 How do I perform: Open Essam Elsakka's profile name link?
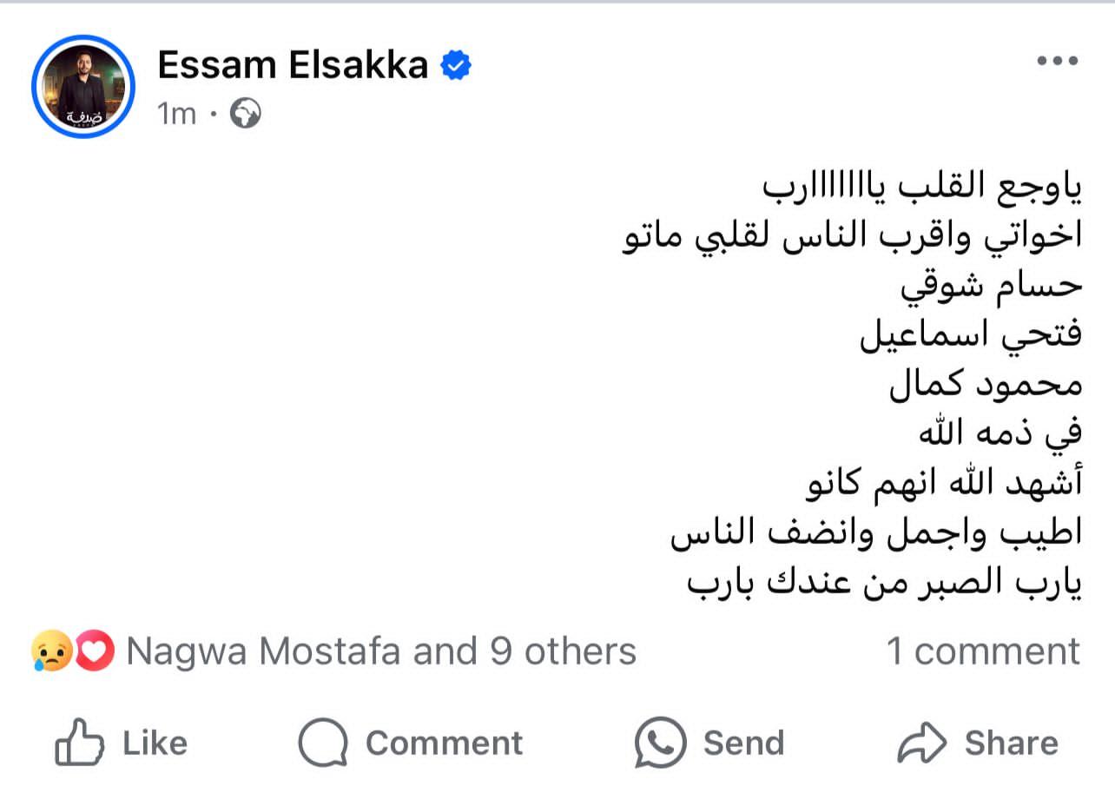[x=293, y=66]
